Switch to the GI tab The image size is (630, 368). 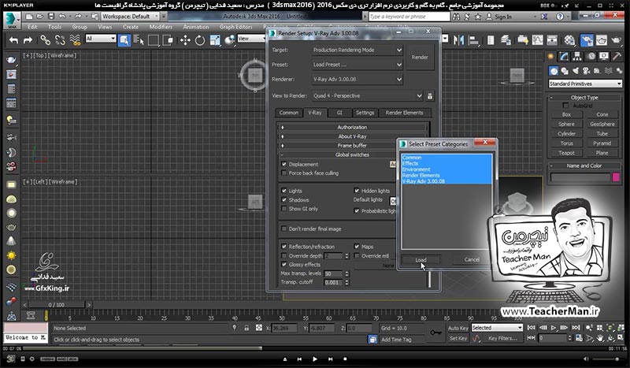[x=339, y=113]
